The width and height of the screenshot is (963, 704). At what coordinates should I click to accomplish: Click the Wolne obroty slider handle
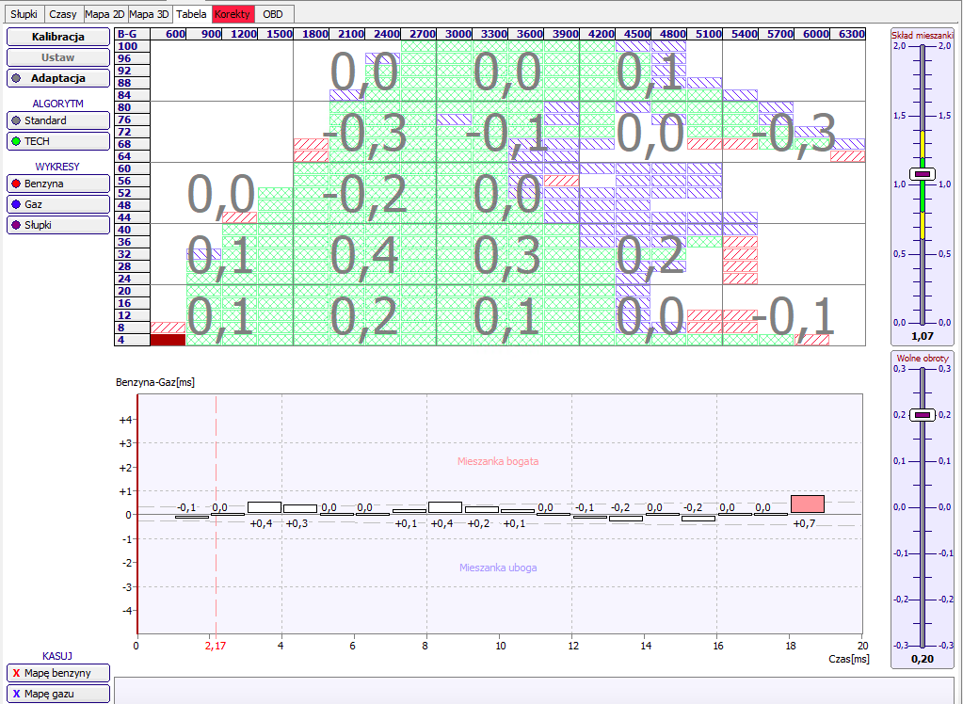[x=922, y=415]
